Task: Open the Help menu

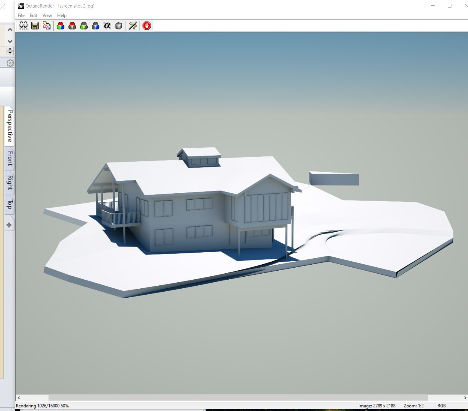Action: click(62, 15)
